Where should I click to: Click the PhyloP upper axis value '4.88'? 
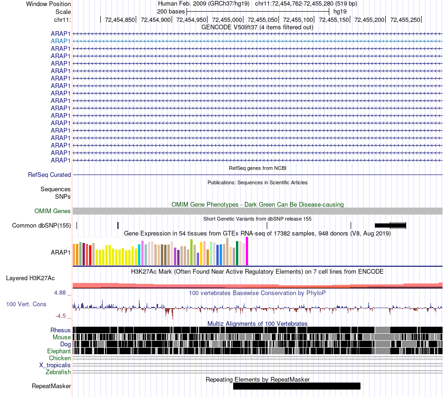[60, 293]
